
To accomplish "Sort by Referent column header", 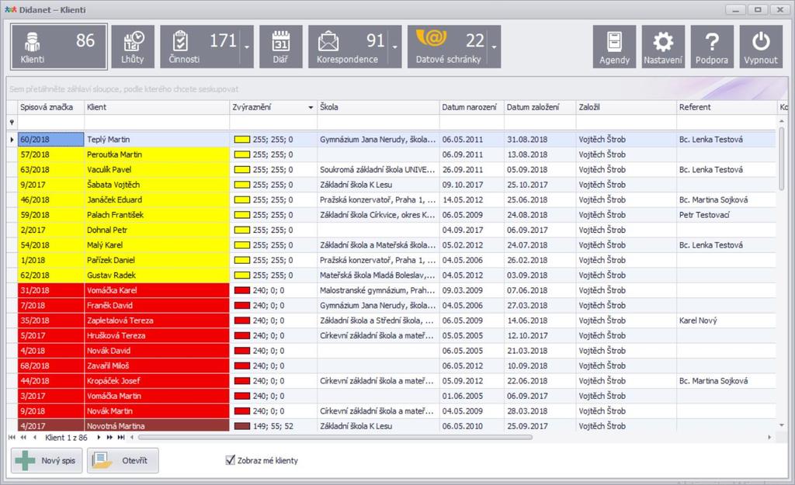I will 727,107.
